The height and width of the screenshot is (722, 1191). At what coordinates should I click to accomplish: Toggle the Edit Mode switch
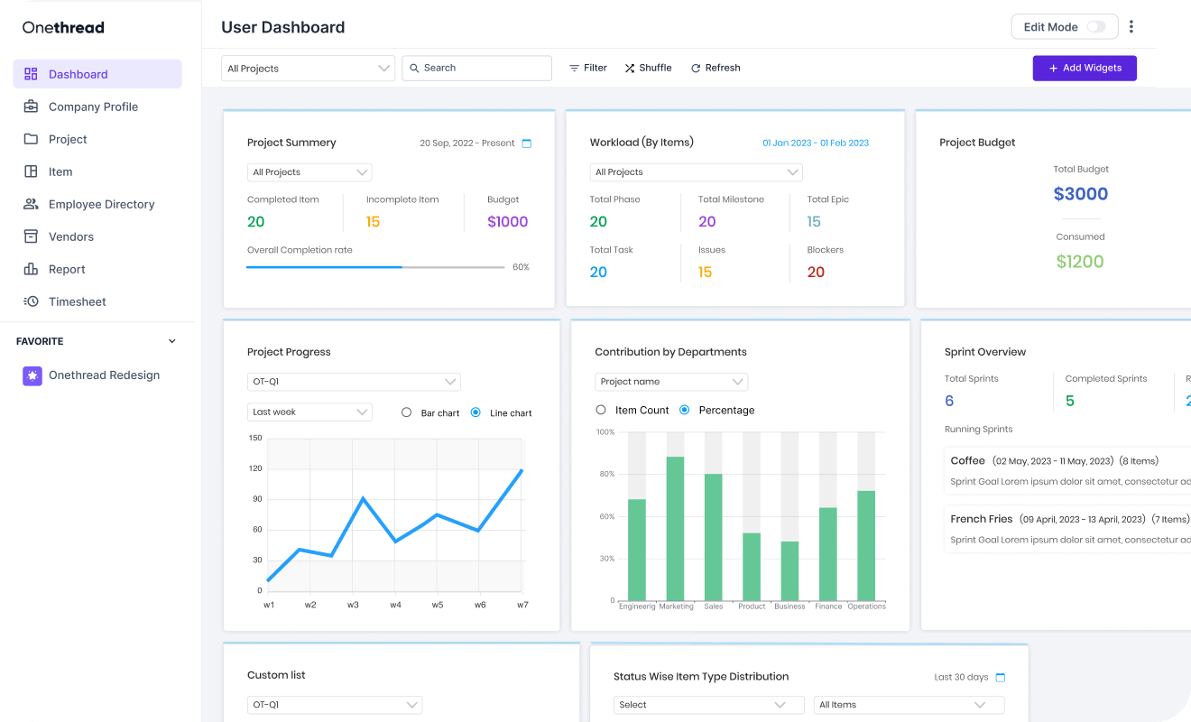[1095, 27]
